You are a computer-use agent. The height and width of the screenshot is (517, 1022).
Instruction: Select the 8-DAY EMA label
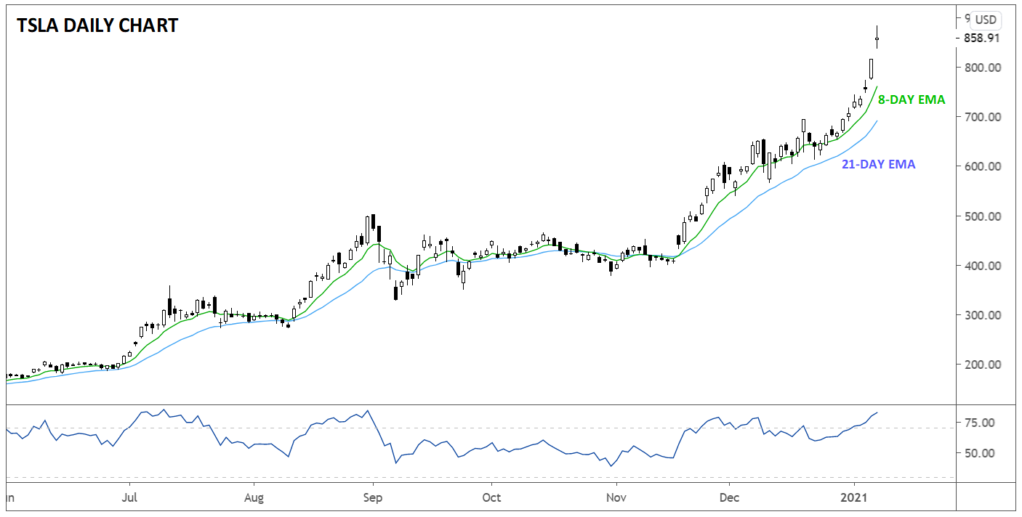click(x=912, y=100)
